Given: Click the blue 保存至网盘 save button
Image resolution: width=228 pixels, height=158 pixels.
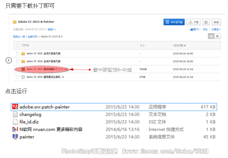Looking at the screenshot, I should [174, 22].
